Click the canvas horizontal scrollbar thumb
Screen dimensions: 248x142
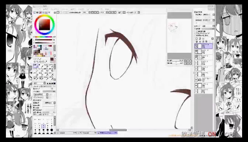coord(118,130)
